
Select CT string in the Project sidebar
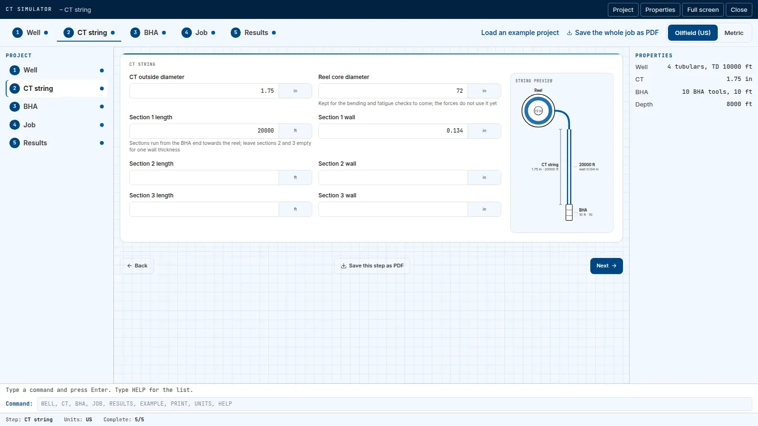pos(57,89)
